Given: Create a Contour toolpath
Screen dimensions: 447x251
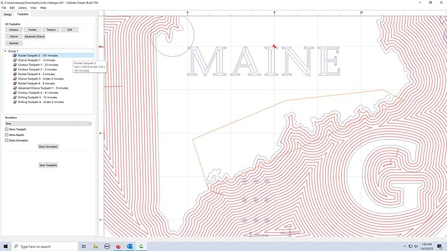Looking at the screenshot, I should tap(14, 30).
